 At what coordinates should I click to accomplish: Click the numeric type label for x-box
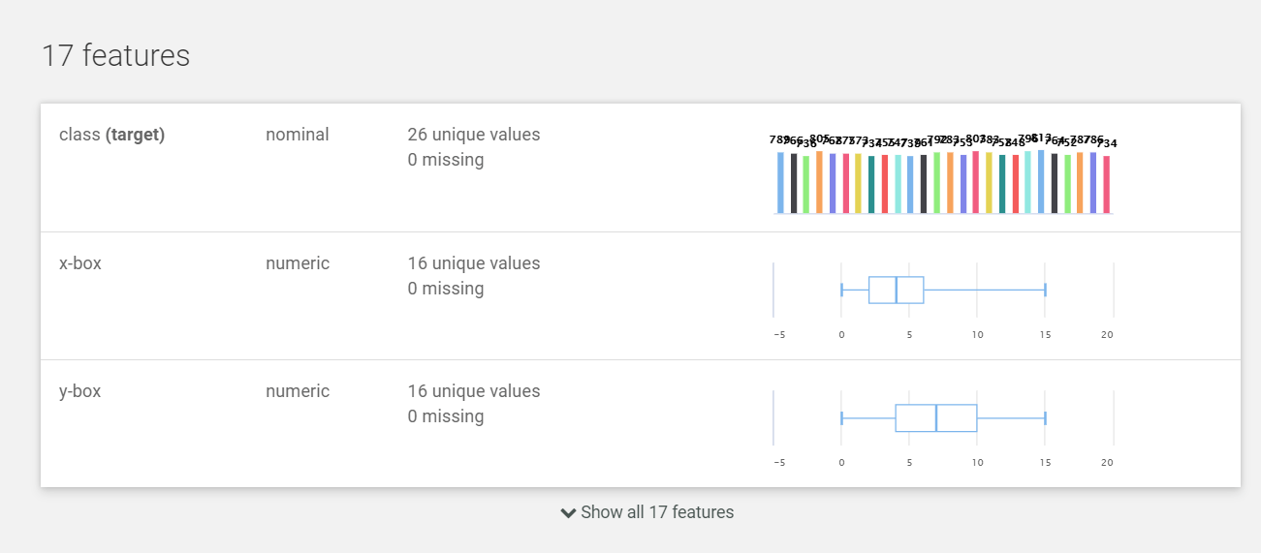point(298,263)
